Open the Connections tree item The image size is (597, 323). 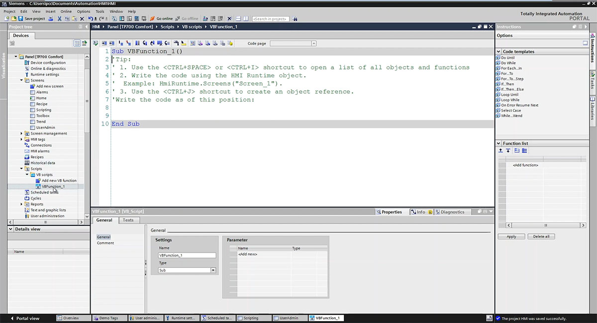pyautogui.click(x=38, y=145)
